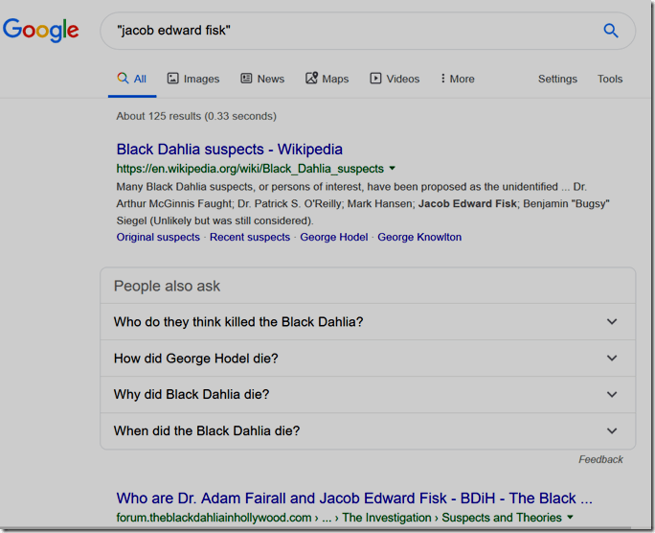Open Black Dahlia suspects Wikipedia result

pos(229,150)
